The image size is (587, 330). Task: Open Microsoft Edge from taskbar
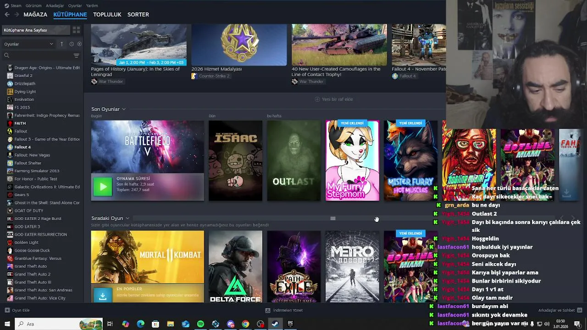click(141, 324)
